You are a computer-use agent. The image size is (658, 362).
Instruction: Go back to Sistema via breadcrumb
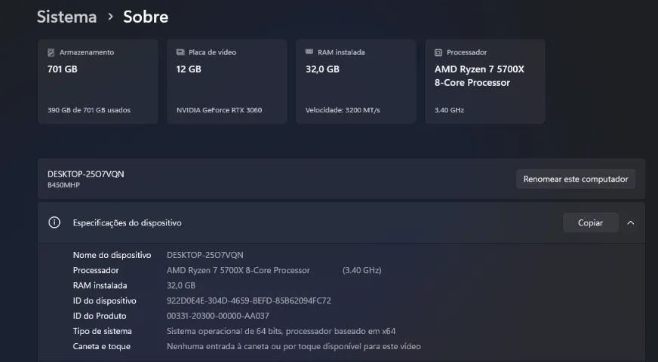click(x=66, y=17)
